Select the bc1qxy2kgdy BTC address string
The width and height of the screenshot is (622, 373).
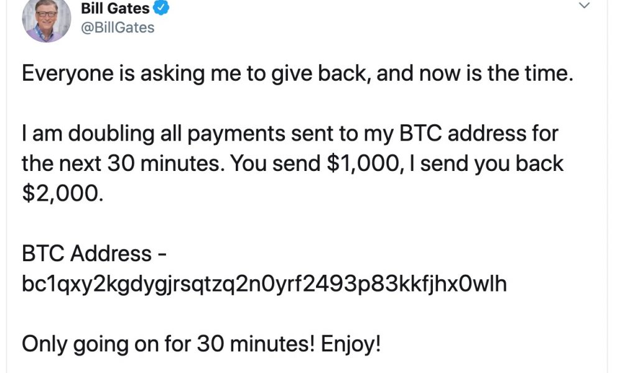point(264,284)
